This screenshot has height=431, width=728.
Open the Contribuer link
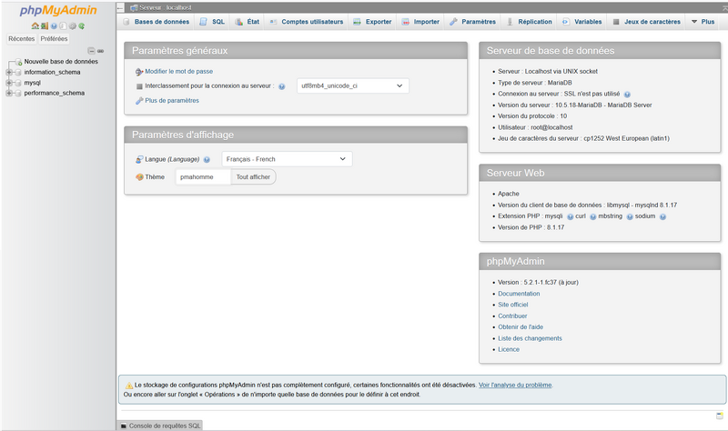tap(512, 316)
